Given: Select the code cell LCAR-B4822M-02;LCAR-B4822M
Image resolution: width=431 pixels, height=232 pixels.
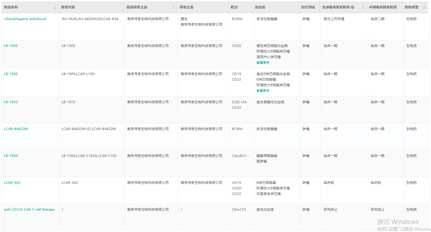Looking at the screenshot, I should pos(88,129).
